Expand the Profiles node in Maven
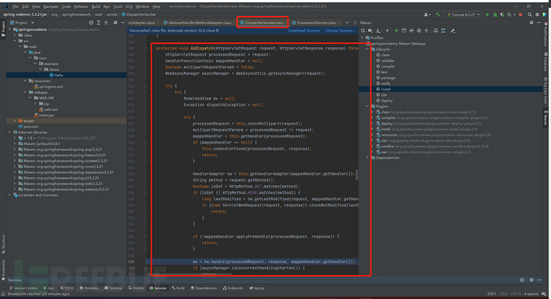 363,37
